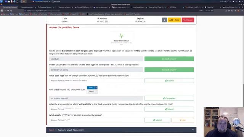Click the notification bell in the system tray
This screenshot has height=137, width=244.
[x=233, y=2]
